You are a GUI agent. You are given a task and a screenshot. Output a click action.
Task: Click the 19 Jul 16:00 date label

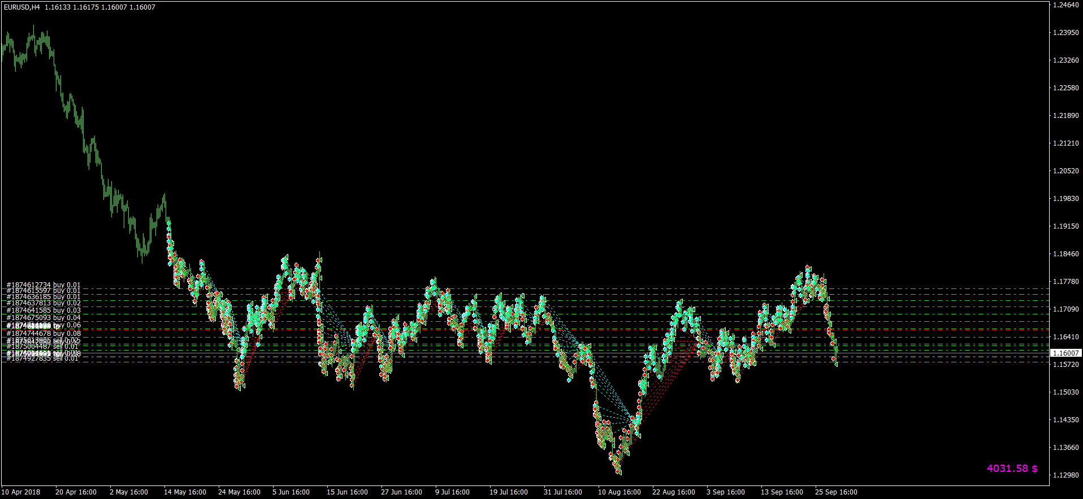[509, 492]
